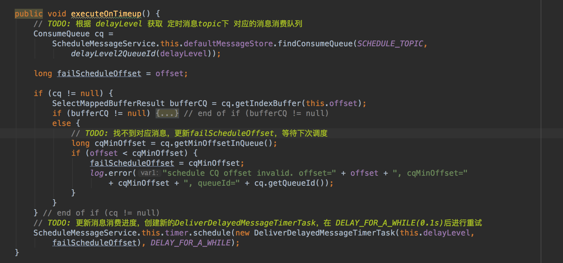This screenshot has width=563, height=263.
Task: Click the timer.schedule method call
Action: coord(198,233)
